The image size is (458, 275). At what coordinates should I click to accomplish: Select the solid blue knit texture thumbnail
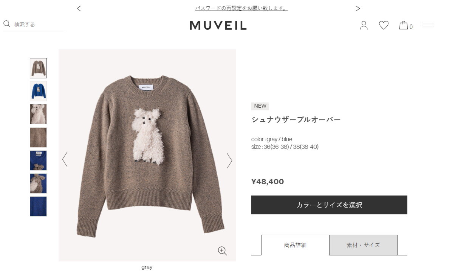click(x=38, y=206)
